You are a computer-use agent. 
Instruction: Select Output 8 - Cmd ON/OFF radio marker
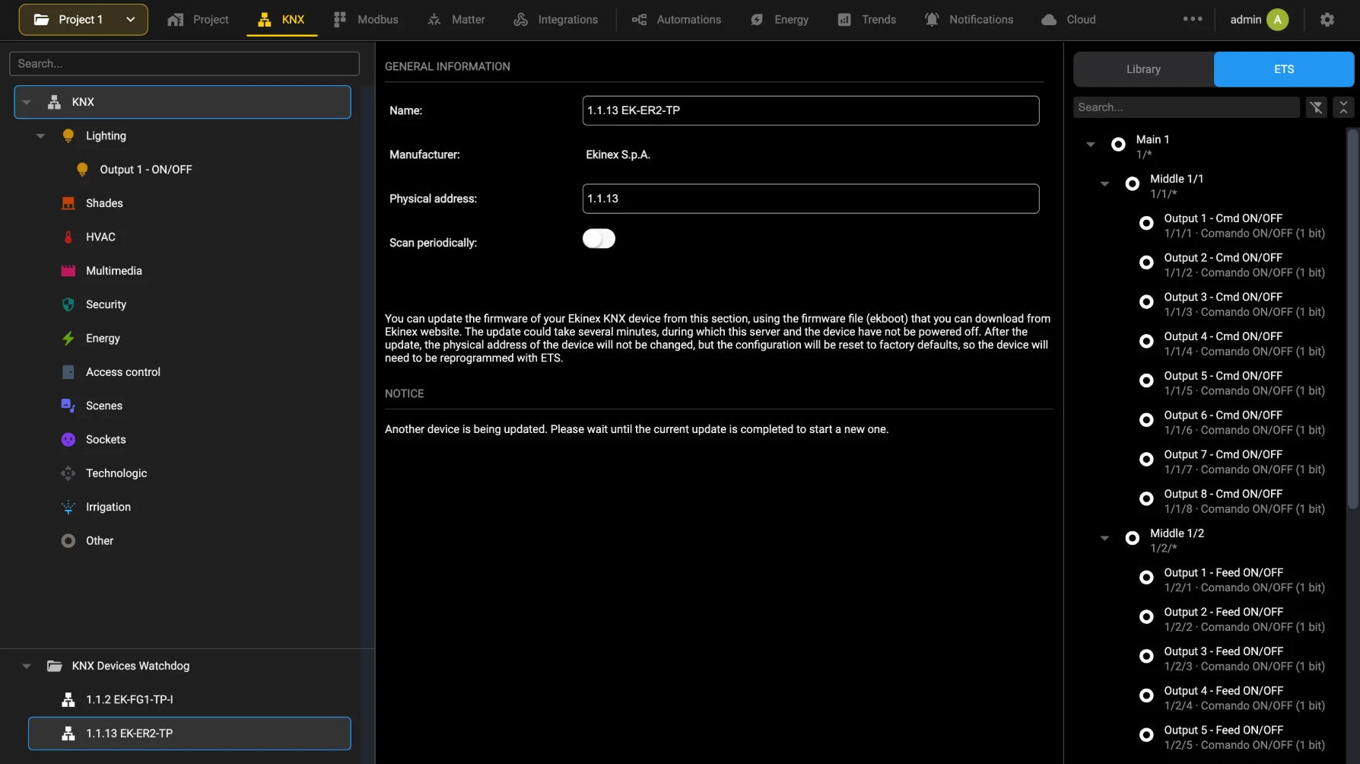pyautogui.click(x=1146, y=498)
